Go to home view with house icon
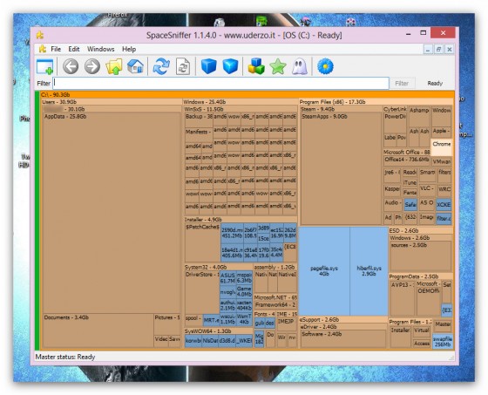 click(135, 66)
